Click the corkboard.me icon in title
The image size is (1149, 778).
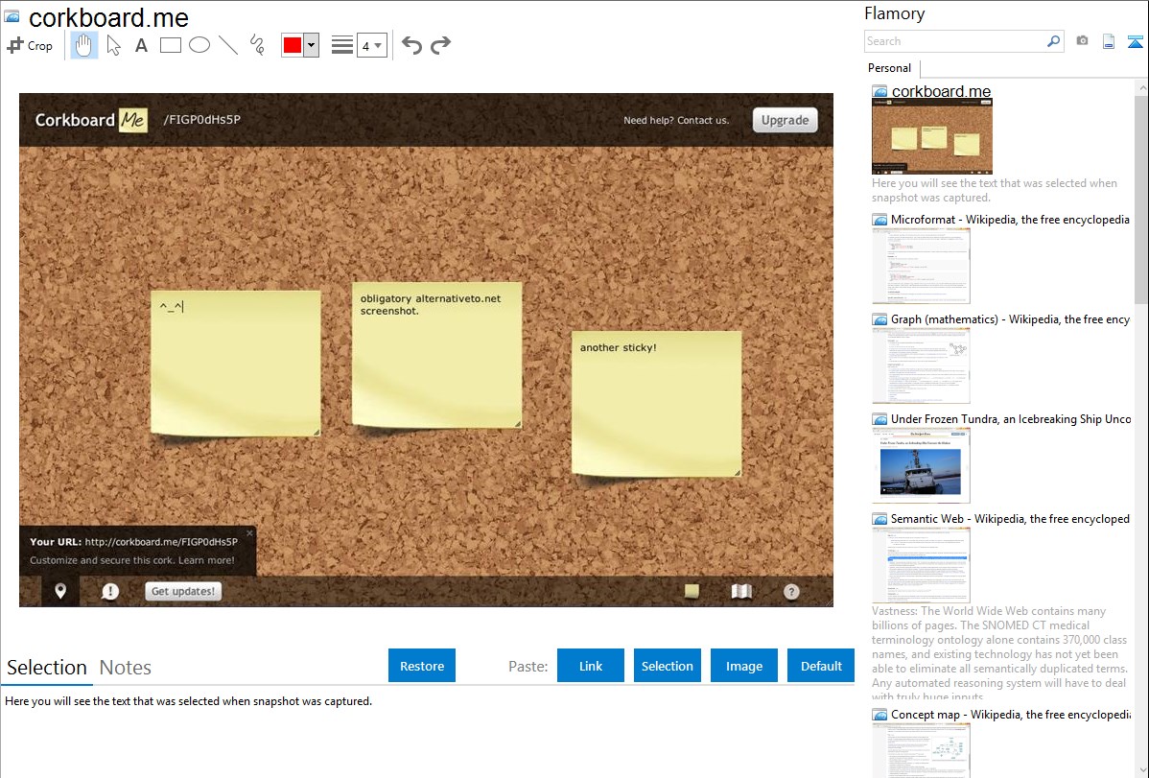12,16
